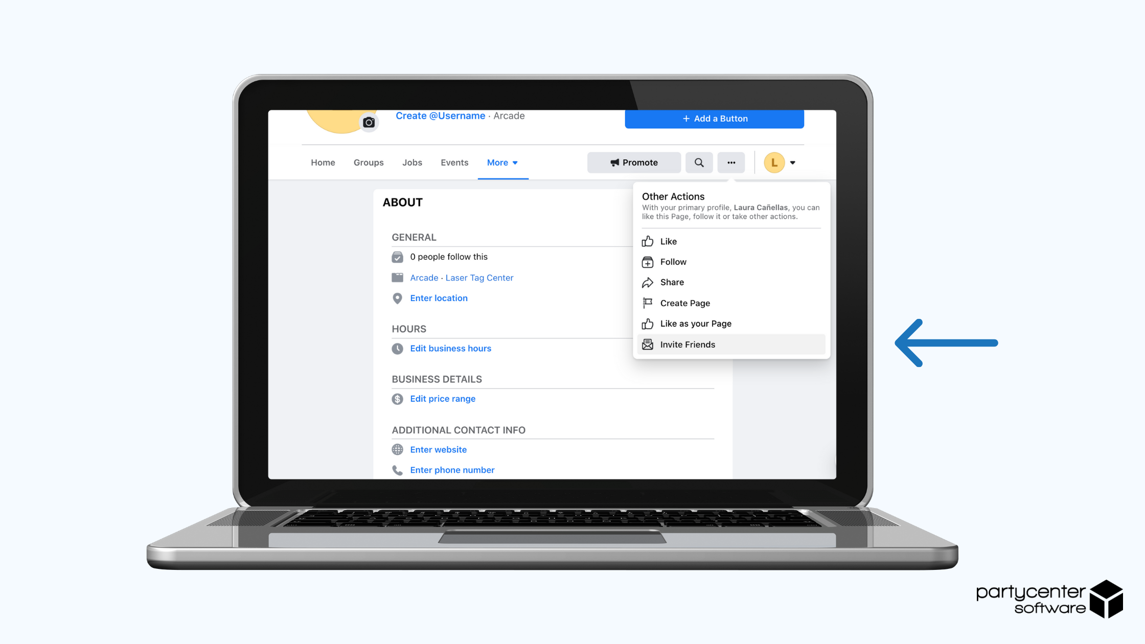1145x644 pixels.
Task: Select the Home tab
Action: (x=323, y=162)
